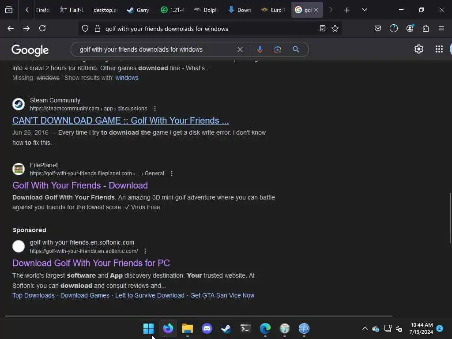Switch to the Dolph tab
This screenshot has height=339, width=452.
206,10
